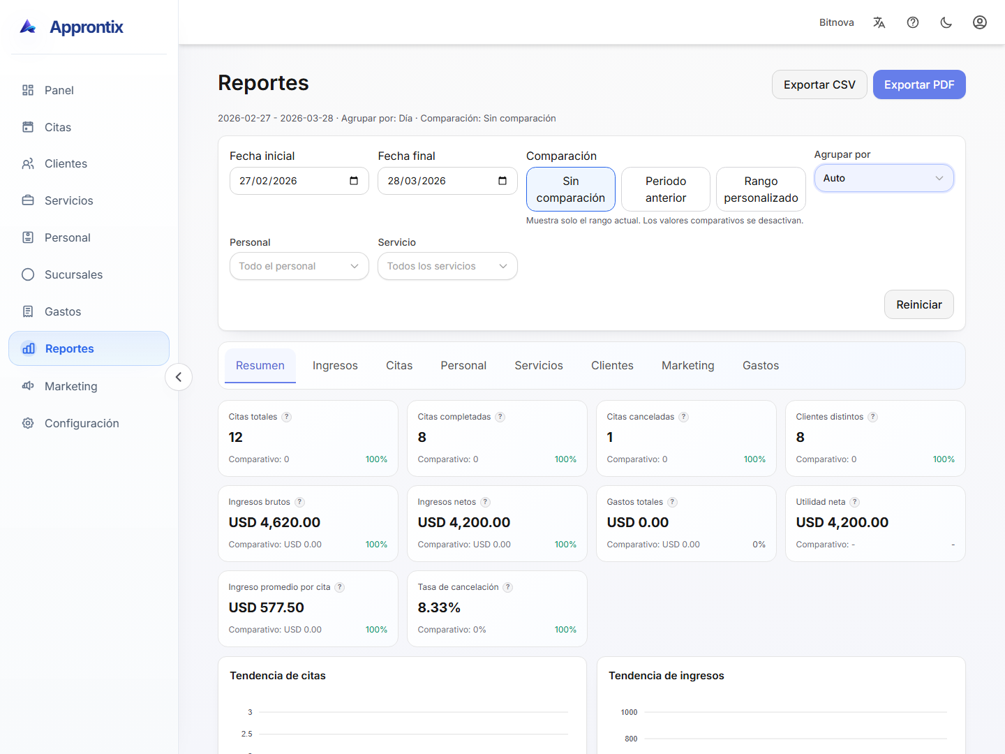Collapse the sidebar with chevron button

point(179,377)
